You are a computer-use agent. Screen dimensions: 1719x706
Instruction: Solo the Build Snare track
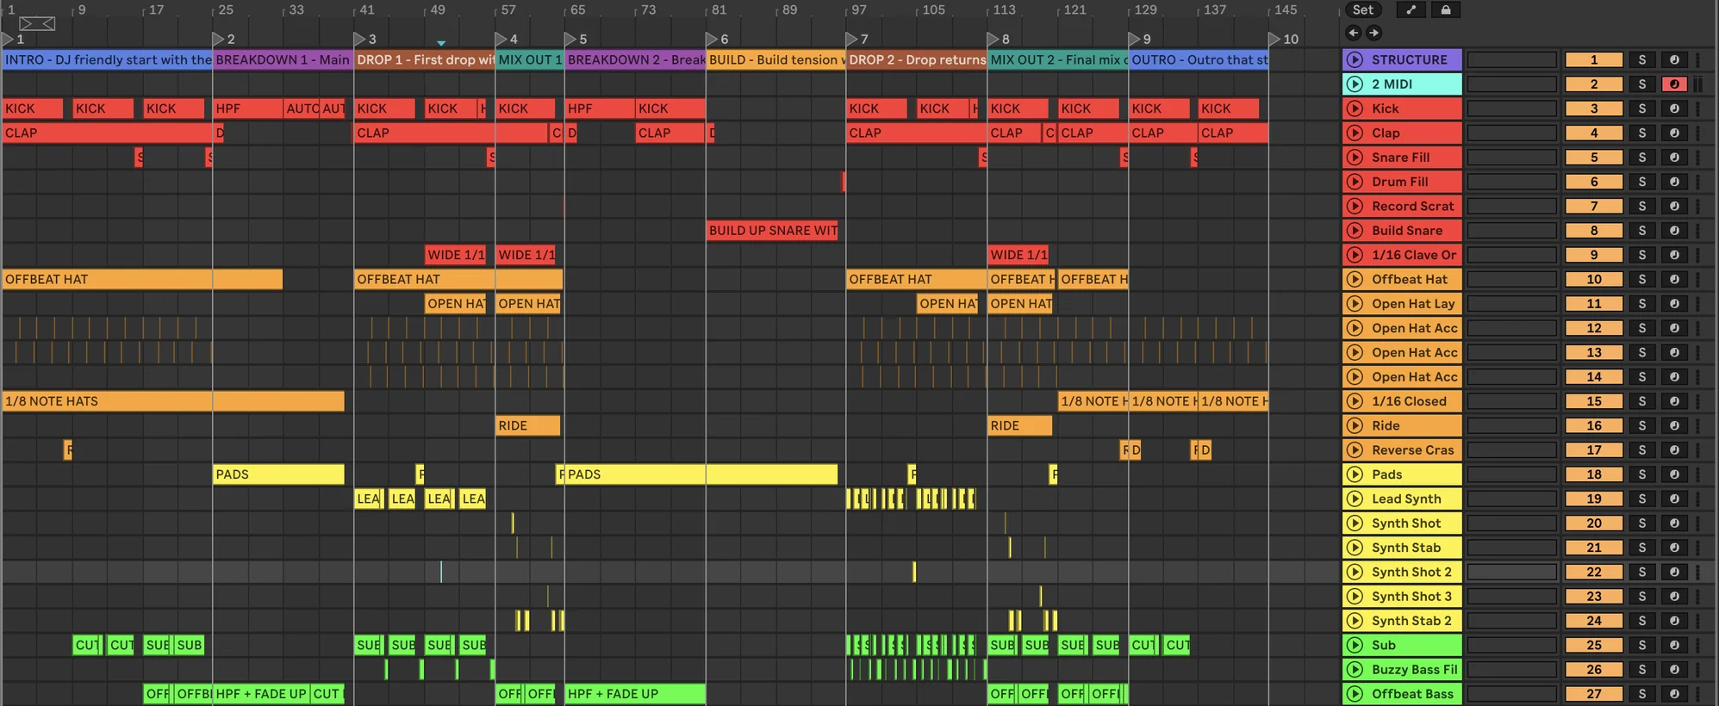pos(1641,231)
